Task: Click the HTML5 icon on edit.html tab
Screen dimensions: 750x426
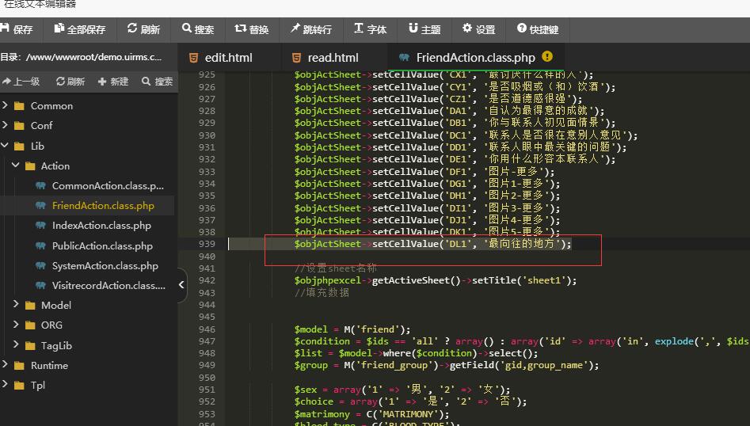Action: click(x=194, y=58)
